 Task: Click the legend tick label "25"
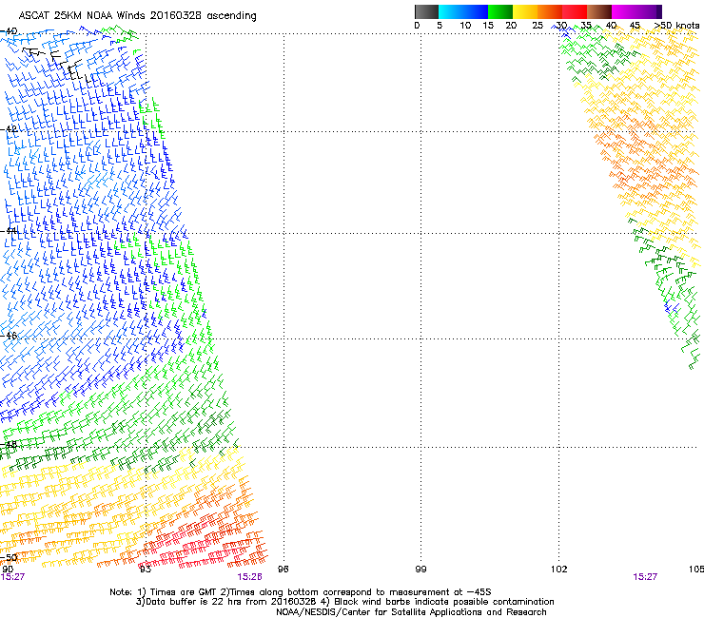pyautogui.click(x=538, y=26)
